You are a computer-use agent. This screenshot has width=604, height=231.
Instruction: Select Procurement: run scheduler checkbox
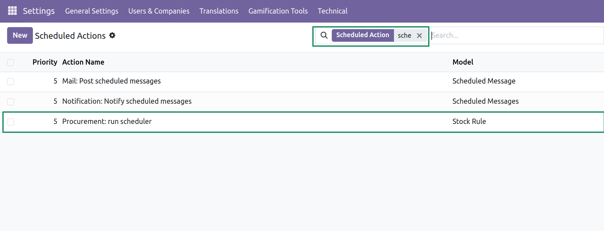11,122
